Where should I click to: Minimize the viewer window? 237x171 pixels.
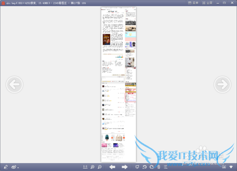tap(218, 3)
